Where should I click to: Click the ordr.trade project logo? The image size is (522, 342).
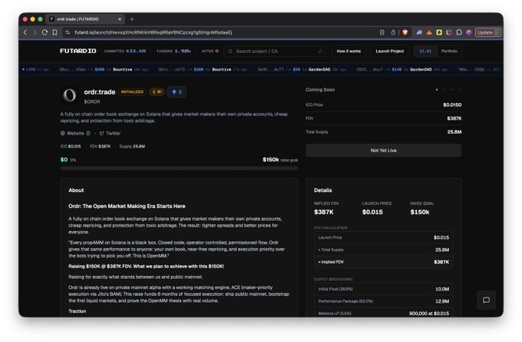tap(70, 95)
